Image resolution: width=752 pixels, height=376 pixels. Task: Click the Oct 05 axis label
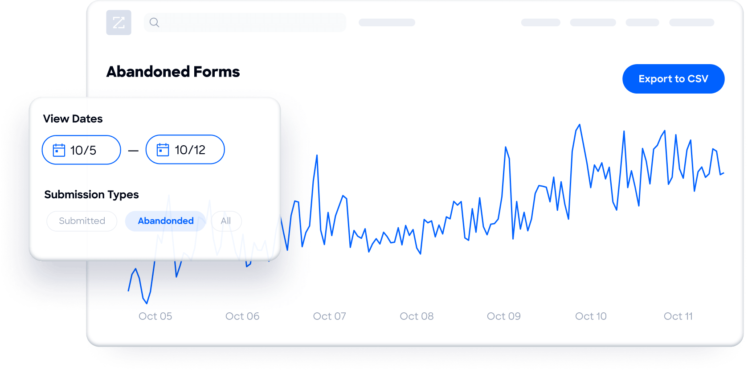[155, 316]
